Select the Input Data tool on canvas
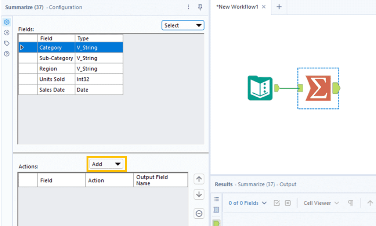The width and height of the screenshot is (376, 226). click(260, 88)
